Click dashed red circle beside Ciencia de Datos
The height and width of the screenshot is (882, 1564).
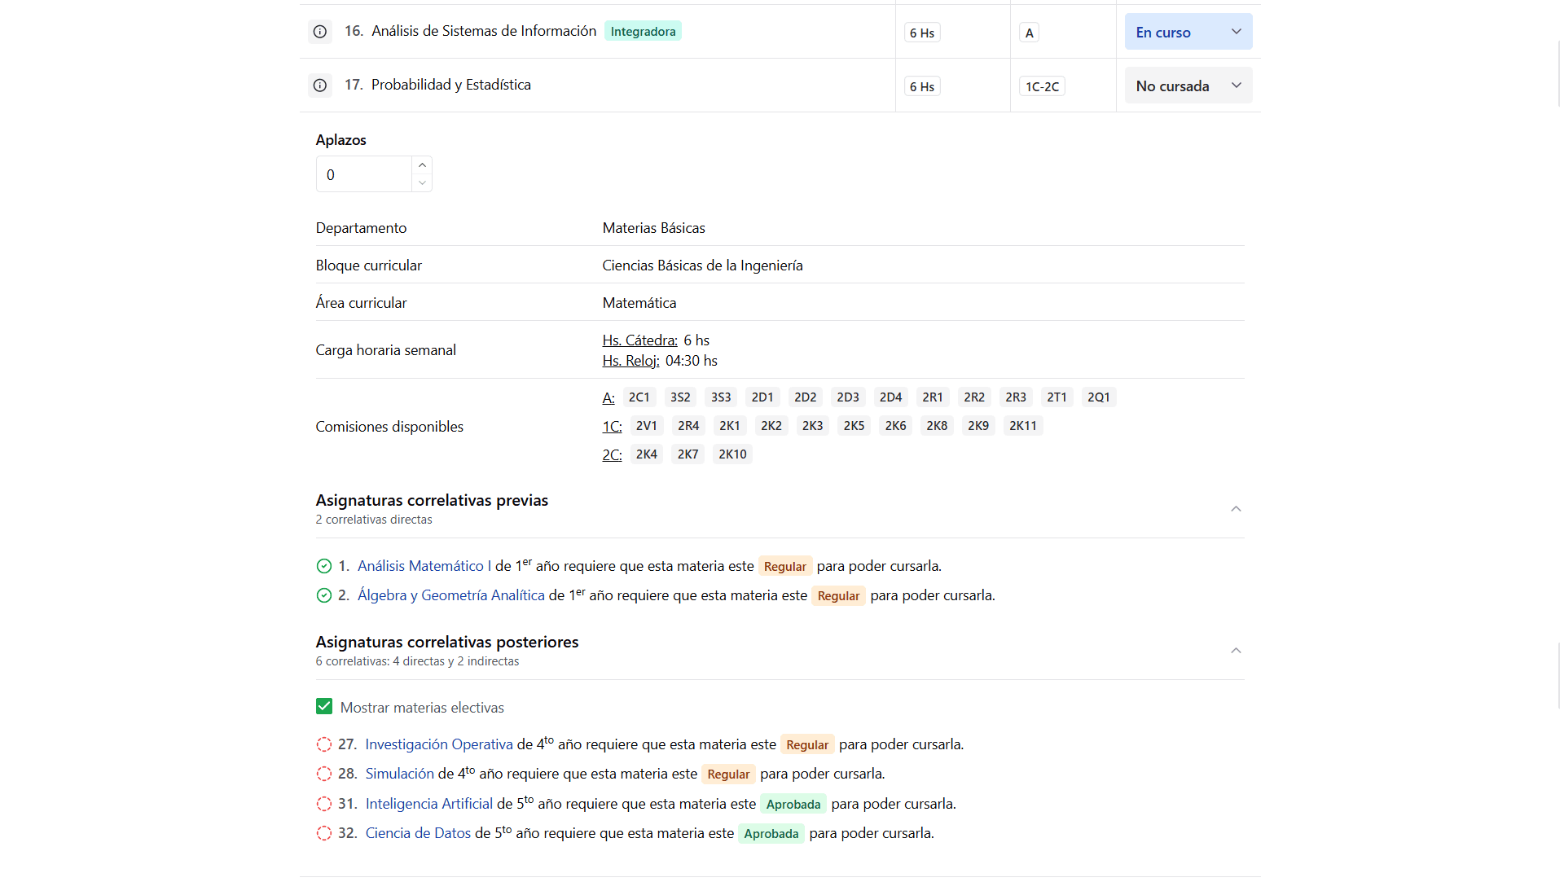(324, 833)
